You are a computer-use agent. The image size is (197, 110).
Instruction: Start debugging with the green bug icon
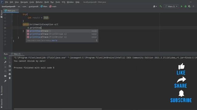point(185,6)
